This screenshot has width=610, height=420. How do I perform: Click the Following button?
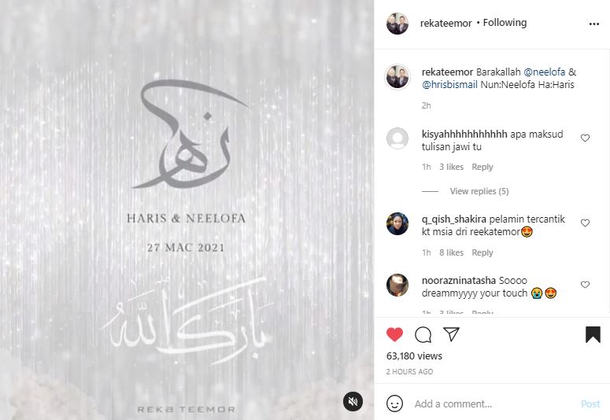tap(505, 23)
